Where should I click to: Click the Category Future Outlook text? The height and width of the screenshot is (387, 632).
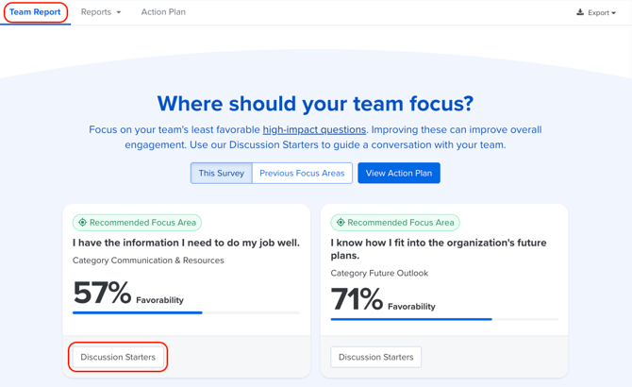click(x=379, y=273)
